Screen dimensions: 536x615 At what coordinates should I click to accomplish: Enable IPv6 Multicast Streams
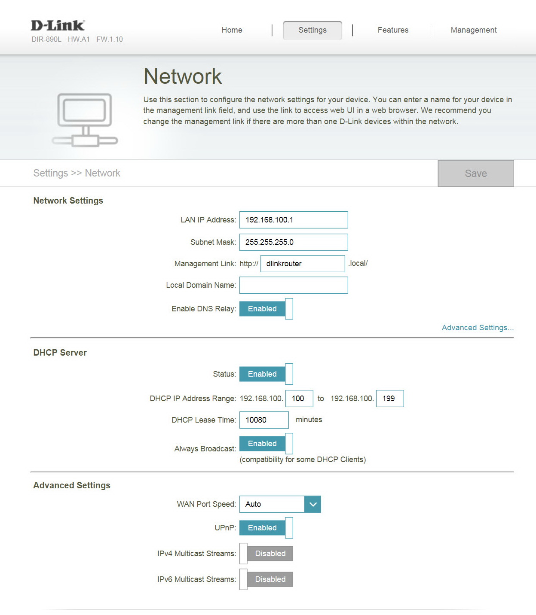pyautogui.click(x=266, y=579)
